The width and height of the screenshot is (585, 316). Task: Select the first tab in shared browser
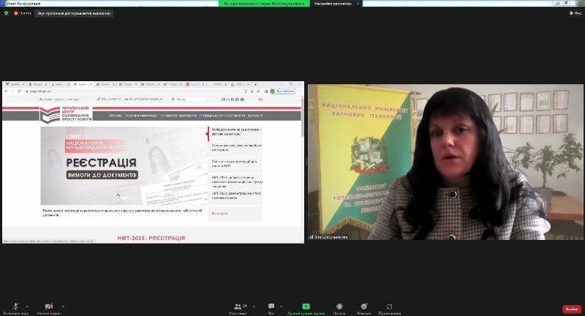point(15,84)
